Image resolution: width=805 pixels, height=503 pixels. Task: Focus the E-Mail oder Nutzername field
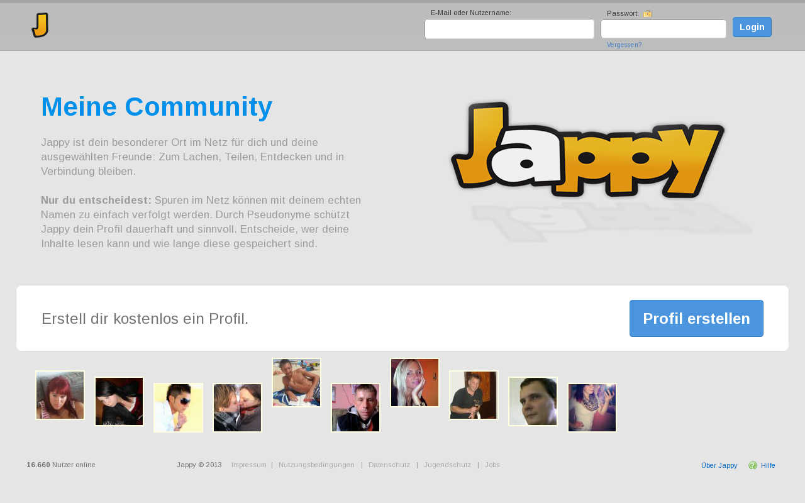point(509,29)
